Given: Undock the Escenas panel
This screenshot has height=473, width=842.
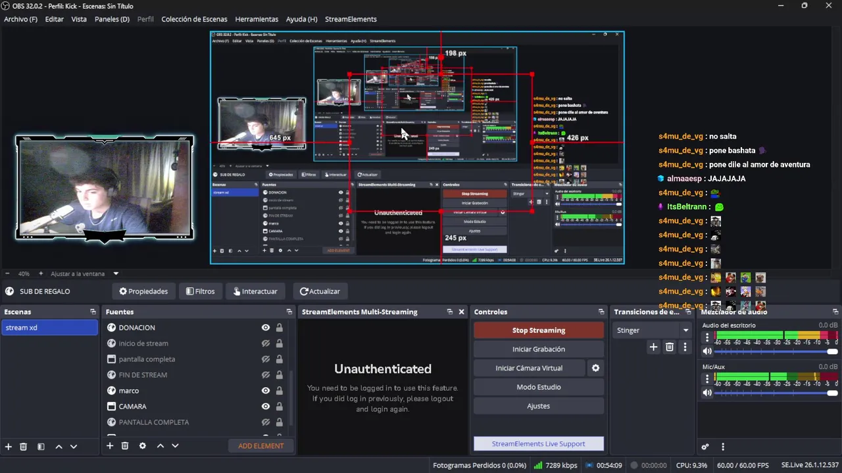Looking at the screenshot, I should tap(93, 311).
